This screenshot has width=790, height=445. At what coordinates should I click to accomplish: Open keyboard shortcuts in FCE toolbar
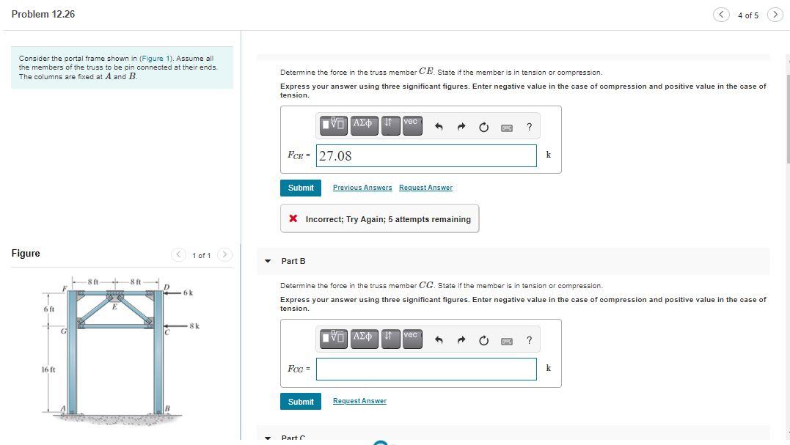(507, 128)
